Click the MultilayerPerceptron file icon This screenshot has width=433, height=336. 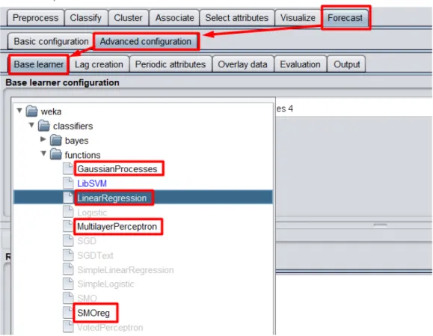(x=68, y=226)
